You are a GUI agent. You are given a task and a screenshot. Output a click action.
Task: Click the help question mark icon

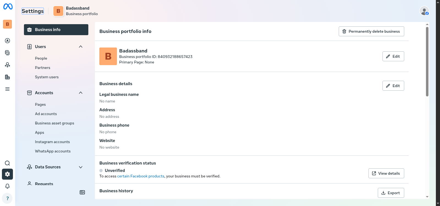(7, 198)
